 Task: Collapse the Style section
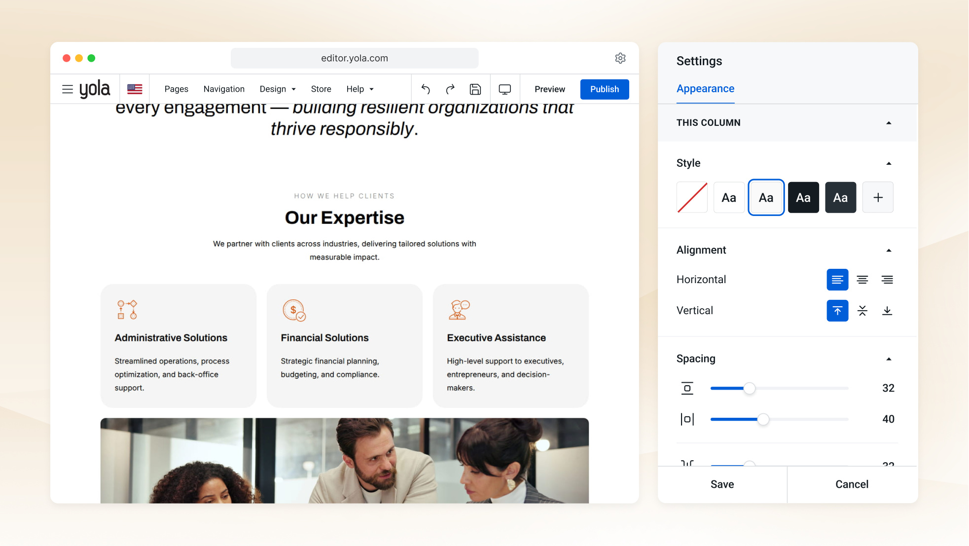click(x=889, y=163)
